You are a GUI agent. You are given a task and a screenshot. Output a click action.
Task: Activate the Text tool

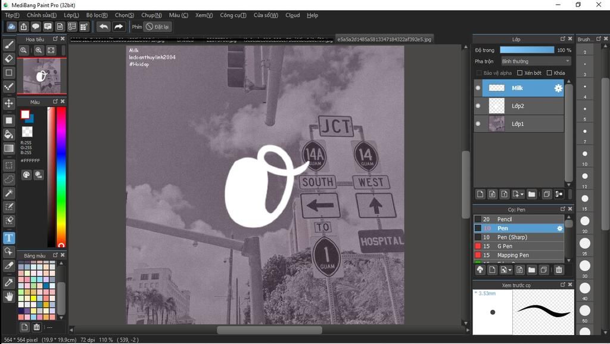(x=9, y=238)
